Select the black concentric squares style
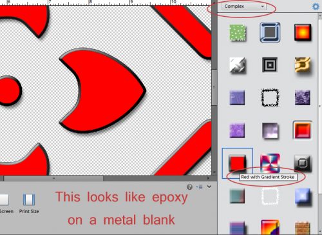 click(270, 65)
